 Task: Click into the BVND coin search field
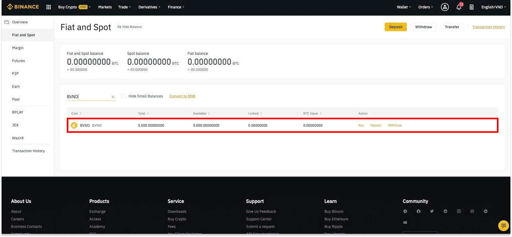[x=87, y=97]
